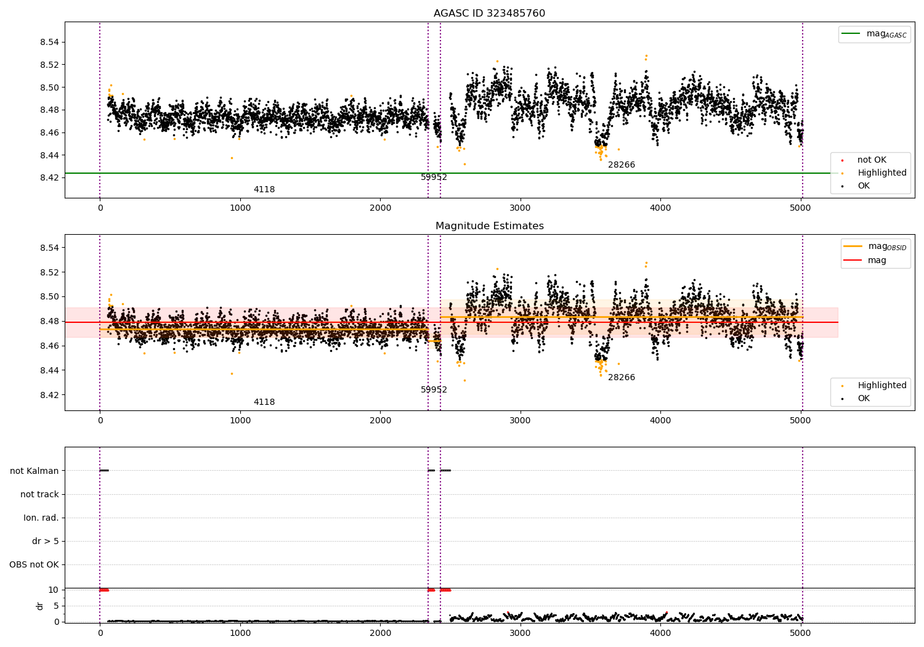Click the 8.50 y-axis tick of the Magnitude Estimates plot
This screenshot has width=924, height=647.
click(x=49, y=297)
